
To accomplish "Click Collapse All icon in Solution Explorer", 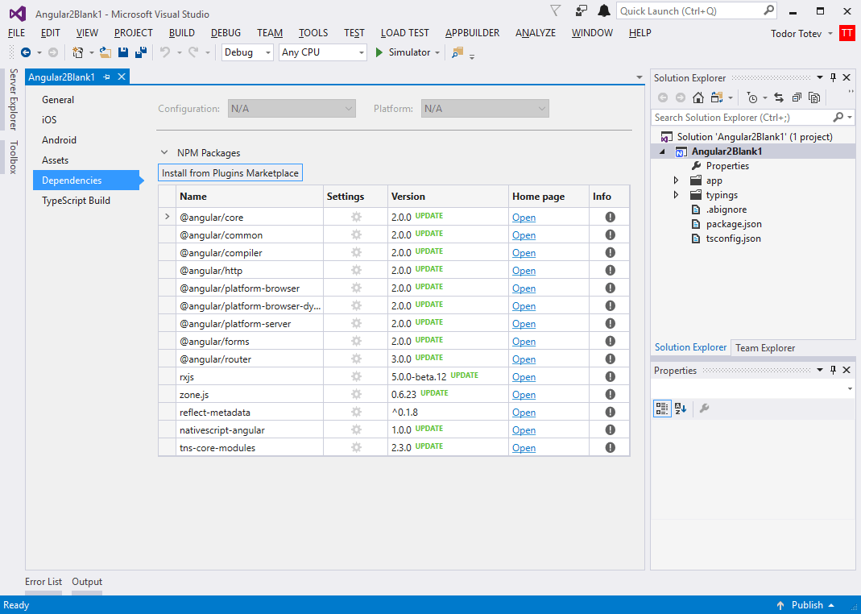I will (x=797, y=97).
